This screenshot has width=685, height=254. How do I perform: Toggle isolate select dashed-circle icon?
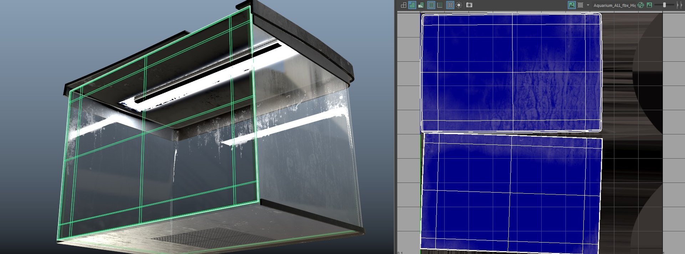pyautogui.click(x=459, y=5)
